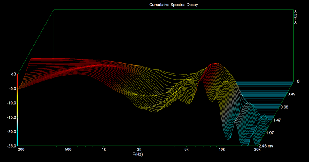Click the '0' time axis value
This screenshot has height=162, width=309.
[298, 81]
